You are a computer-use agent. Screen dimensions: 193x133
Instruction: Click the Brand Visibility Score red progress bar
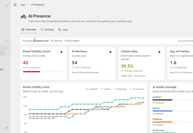(x=32, y=72)
